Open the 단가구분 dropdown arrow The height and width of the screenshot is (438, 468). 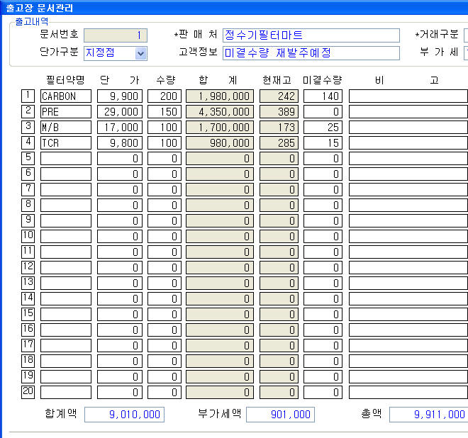[141, 54]
